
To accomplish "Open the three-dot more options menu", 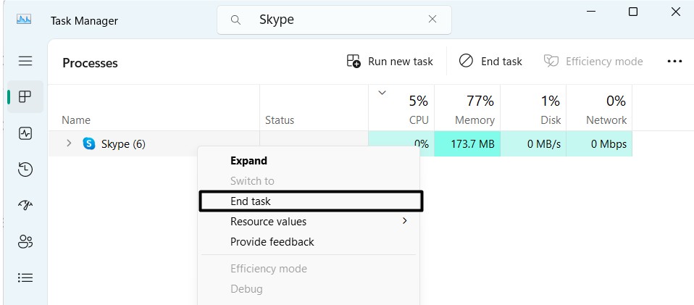I will click(674, 62).
